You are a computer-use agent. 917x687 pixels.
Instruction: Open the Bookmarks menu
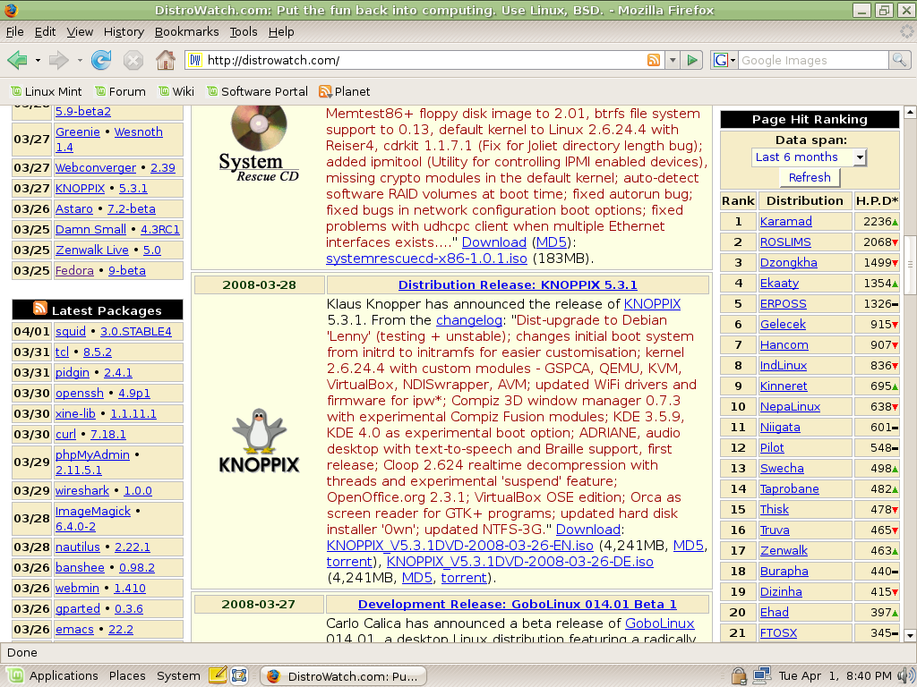click(x=186, y=31)
